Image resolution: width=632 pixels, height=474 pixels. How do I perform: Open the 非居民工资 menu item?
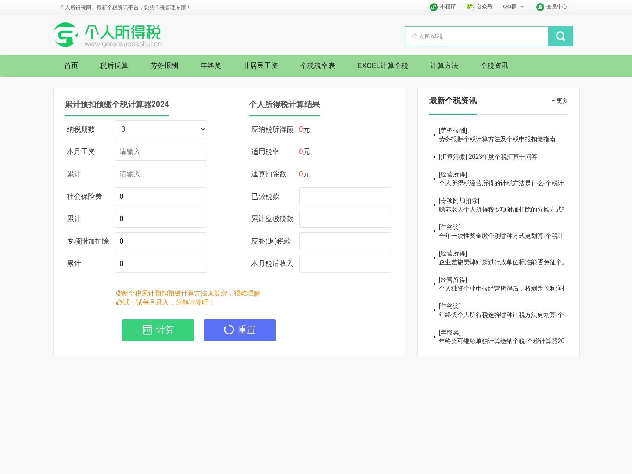click(x=261, y=66)
